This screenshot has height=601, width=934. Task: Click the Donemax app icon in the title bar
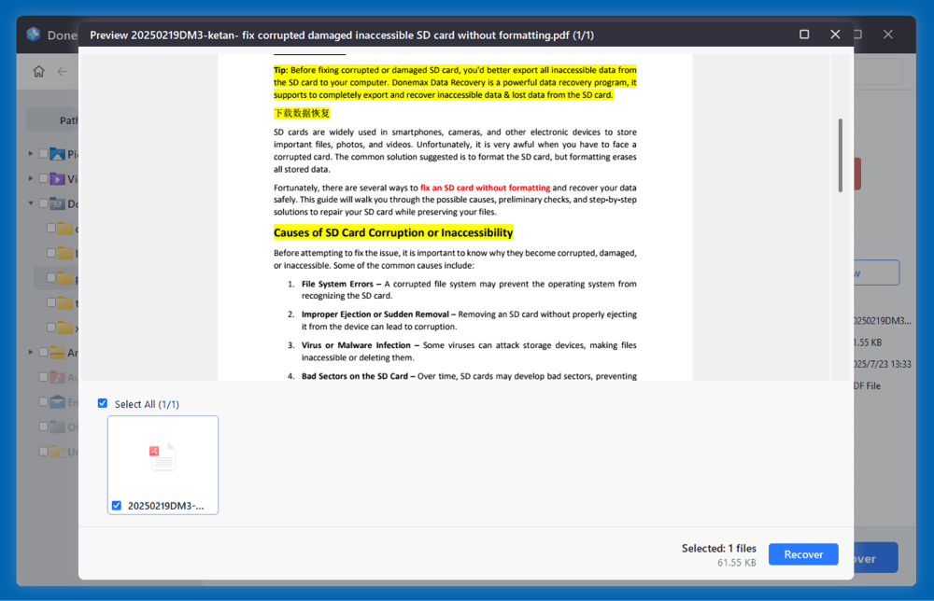[x=35, y=35]
